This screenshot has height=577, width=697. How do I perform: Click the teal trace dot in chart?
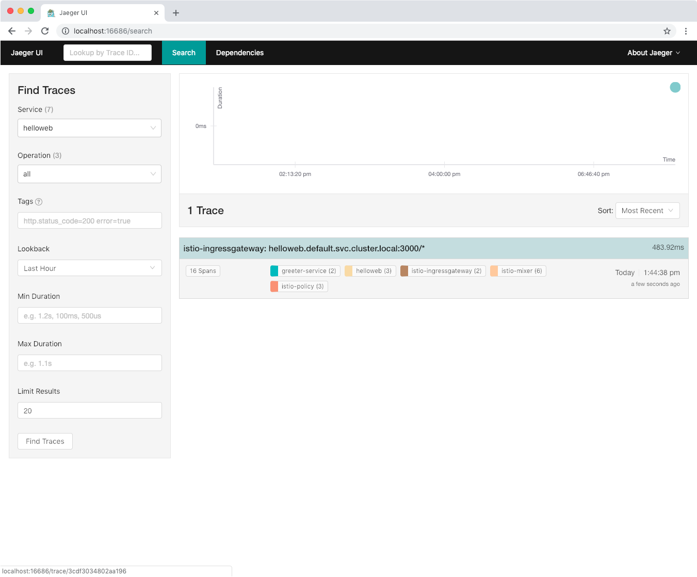(675, 87)
